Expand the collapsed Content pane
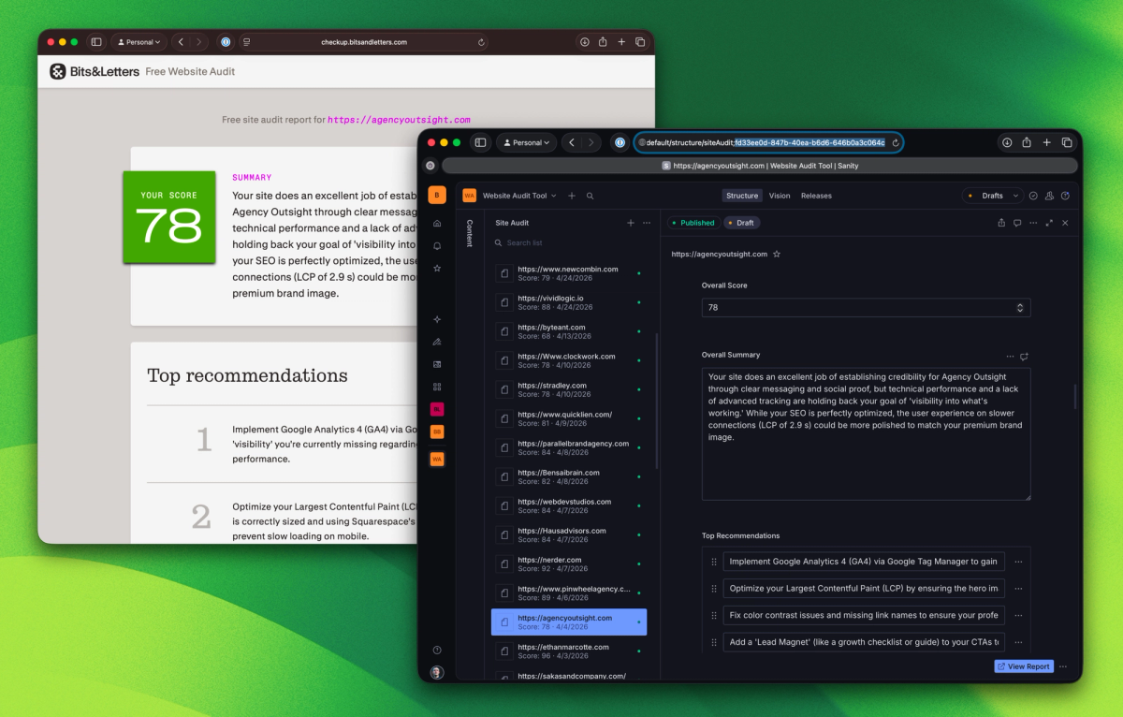Screen dimensions: 1123x717 point(470,233)
